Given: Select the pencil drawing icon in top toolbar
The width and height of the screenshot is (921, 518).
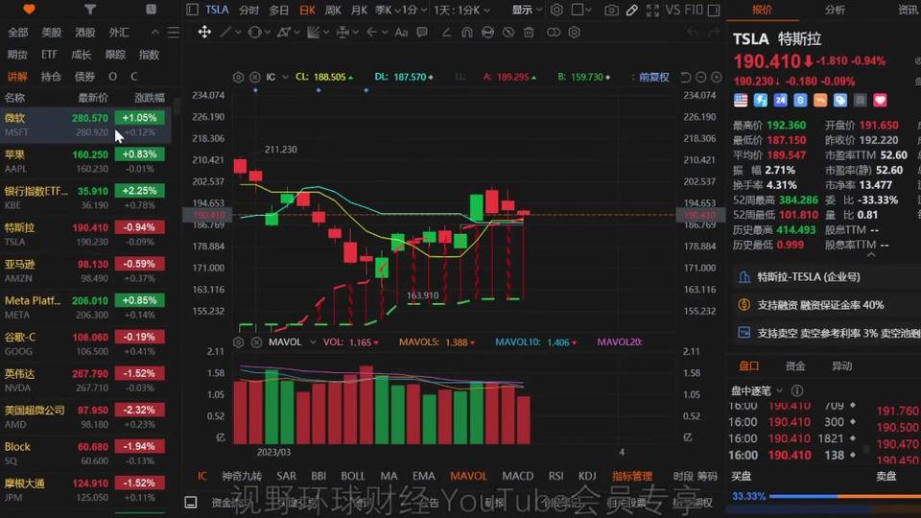Looking at the screenshot, I should [632, 10].
